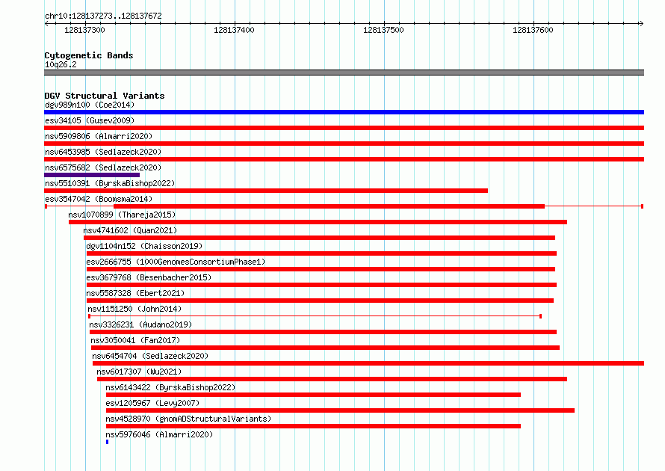Image resolution: width=665 pixels, height=471 pixels.
Task: Click the red nsv5510391 variant bar
Action: click(266, 191)
